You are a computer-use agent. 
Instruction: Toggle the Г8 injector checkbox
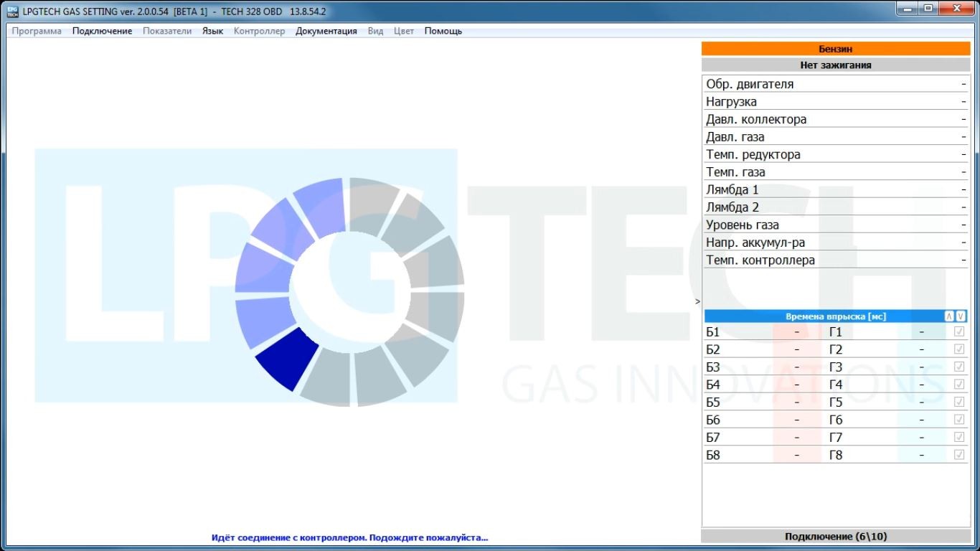959,455
